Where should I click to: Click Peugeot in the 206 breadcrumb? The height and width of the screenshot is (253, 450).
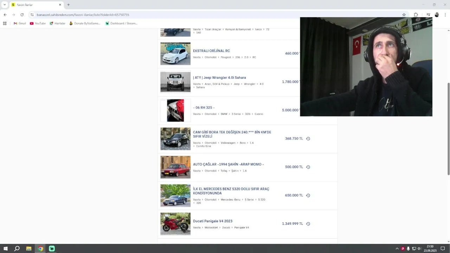[x=226, y=57]
